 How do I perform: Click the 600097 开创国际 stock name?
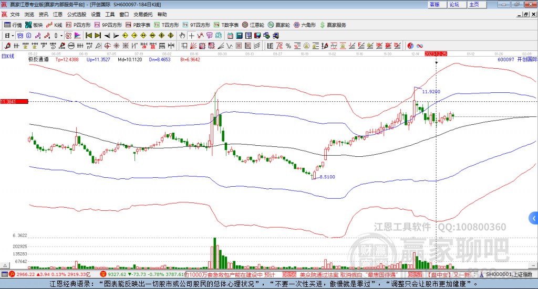(x=517, y=59)
